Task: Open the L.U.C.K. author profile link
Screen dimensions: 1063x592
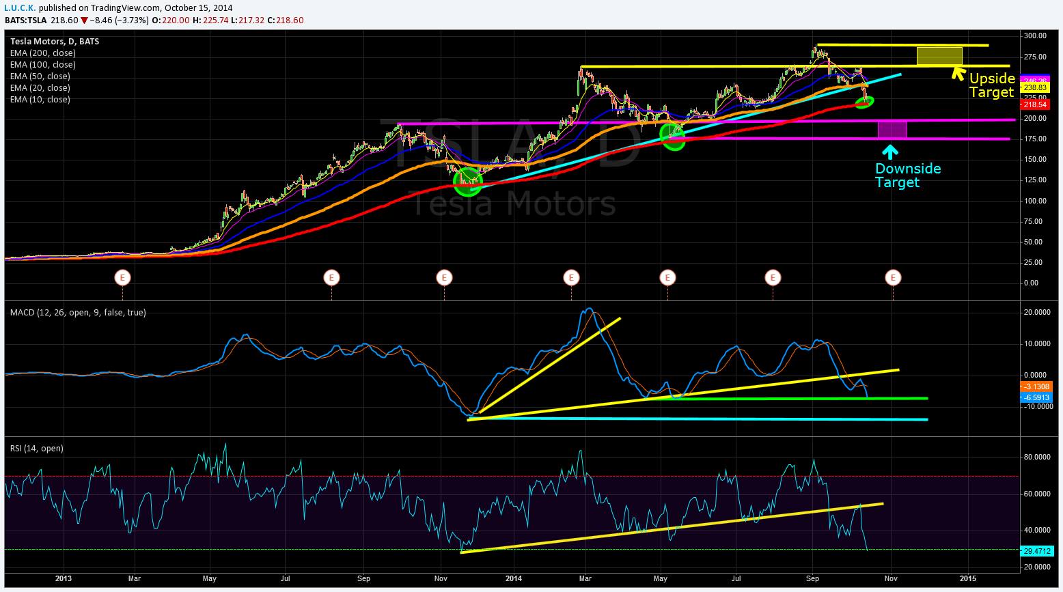Action: (20, 8)
